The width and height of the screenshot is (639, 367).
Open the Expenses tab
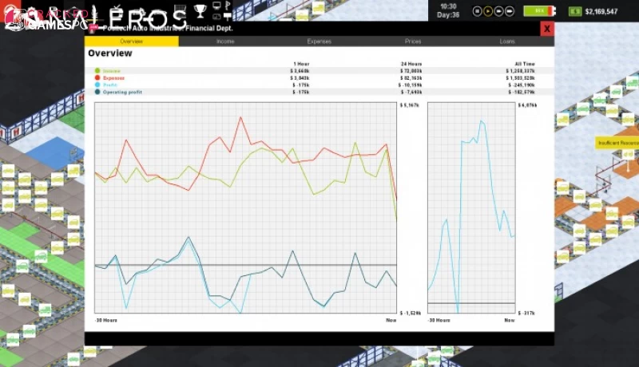[319, 41]
